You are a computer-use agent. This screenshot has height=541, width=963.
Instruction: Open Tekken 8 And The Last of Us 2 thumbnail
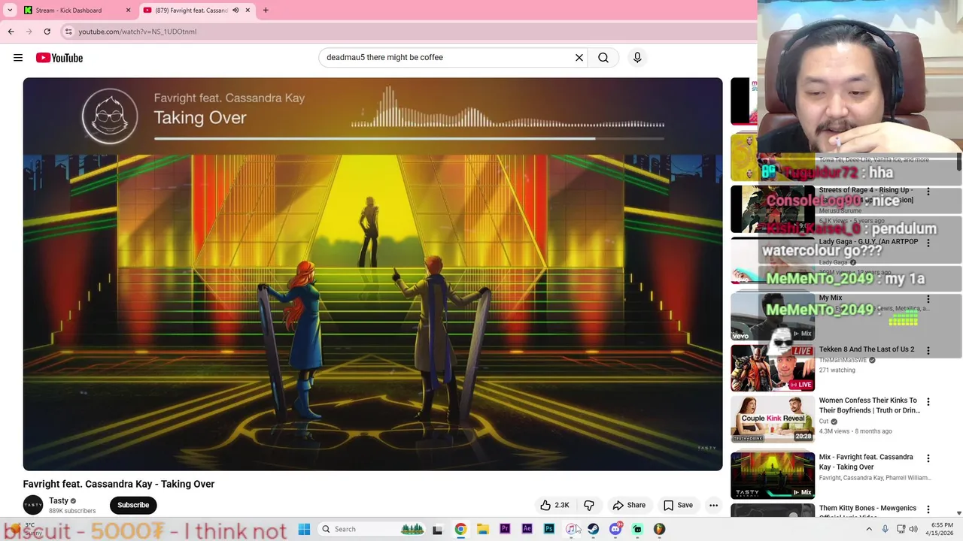click(x=773, y=368)
